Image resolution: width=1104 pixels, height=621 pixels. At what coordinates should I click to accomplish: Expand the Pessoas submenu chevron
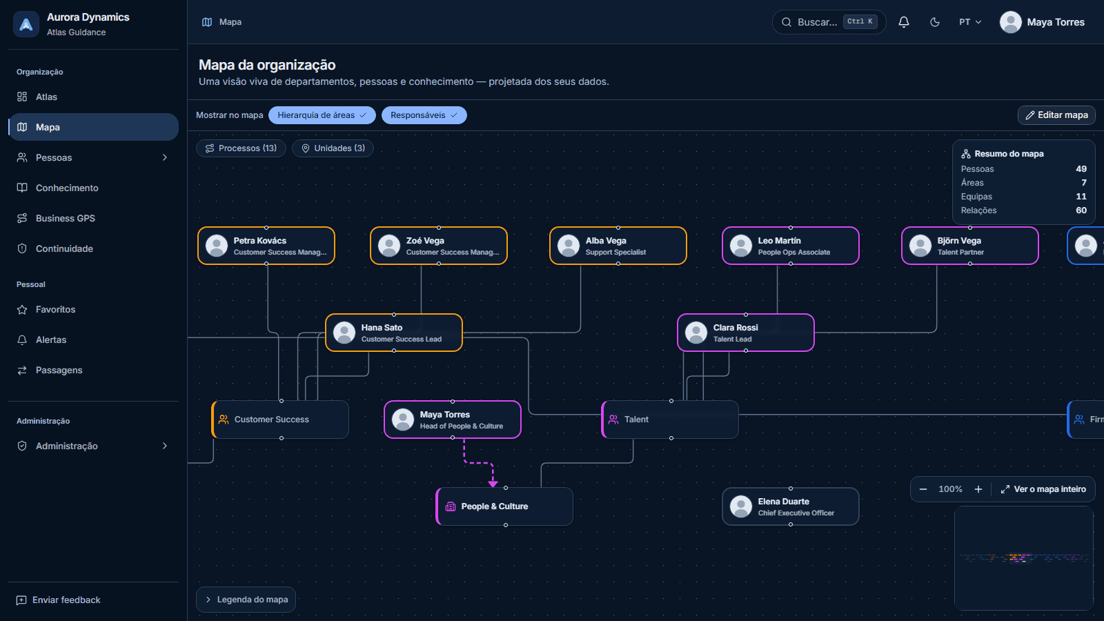coord(165,157)
